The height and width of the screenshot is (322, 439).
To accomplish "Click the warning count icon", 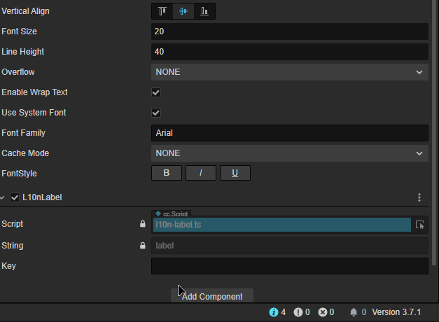I will coord(298,312).
